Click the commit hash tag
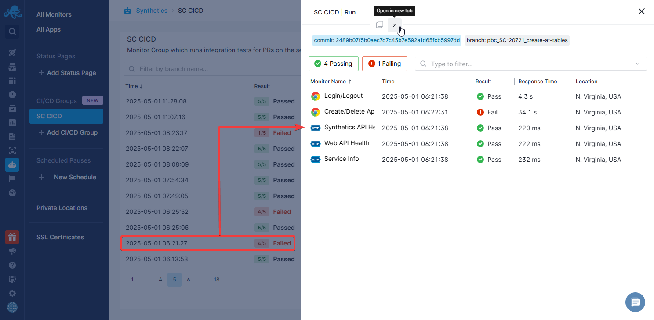 (387, 40)
